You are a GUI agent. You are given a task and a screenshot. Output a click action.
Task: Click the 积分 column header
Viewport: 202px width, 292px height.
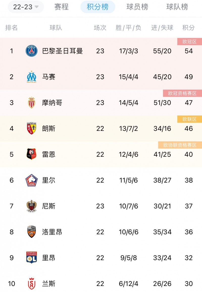[188, 28]
